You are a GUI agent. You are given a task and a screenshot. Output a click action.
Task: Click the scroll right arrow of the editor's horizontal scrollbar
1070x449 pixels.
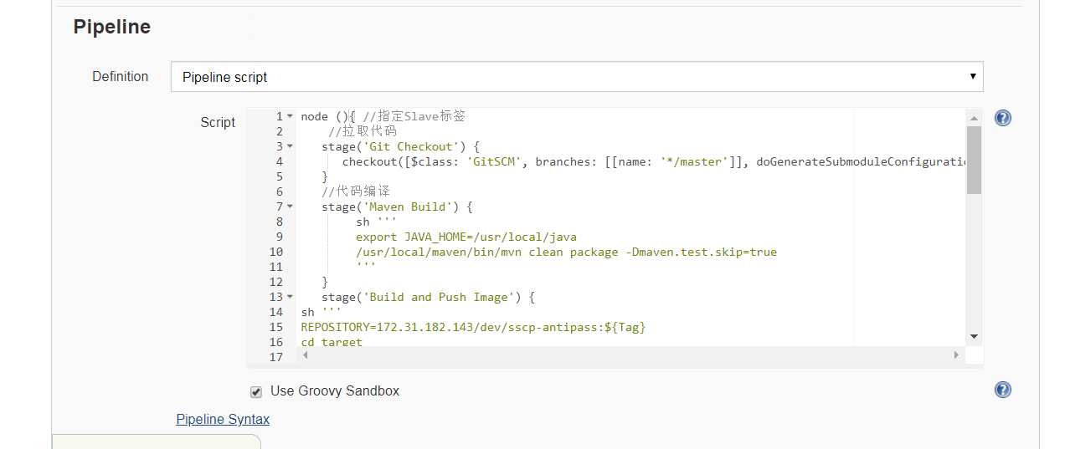(x=956, y=355)
